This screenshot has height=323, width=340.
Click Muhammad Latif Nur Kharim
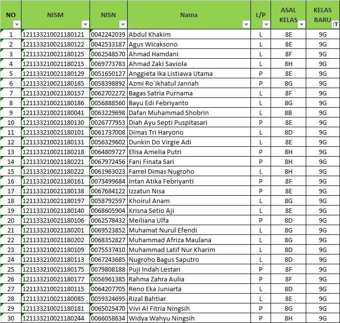tap(172, 250)
